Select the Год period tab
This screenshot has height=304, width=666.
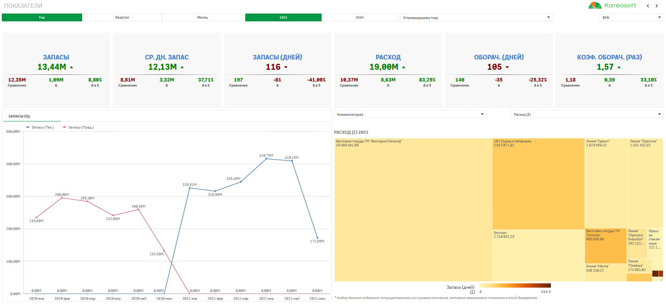pos(42,17)
